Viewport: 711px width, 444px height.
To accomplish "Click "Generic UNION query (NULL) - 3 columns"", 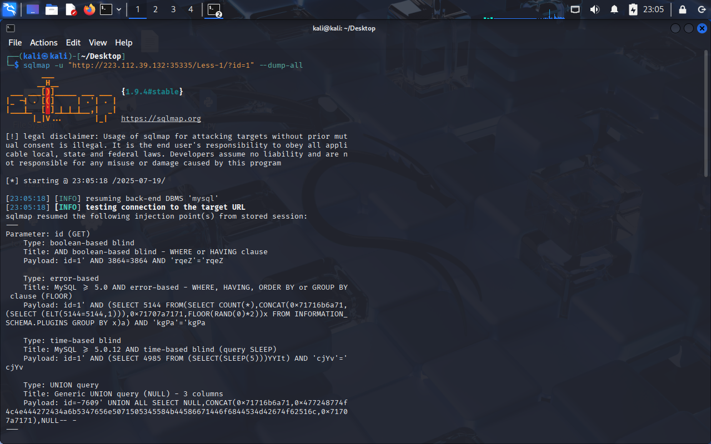I will [139, 394].
